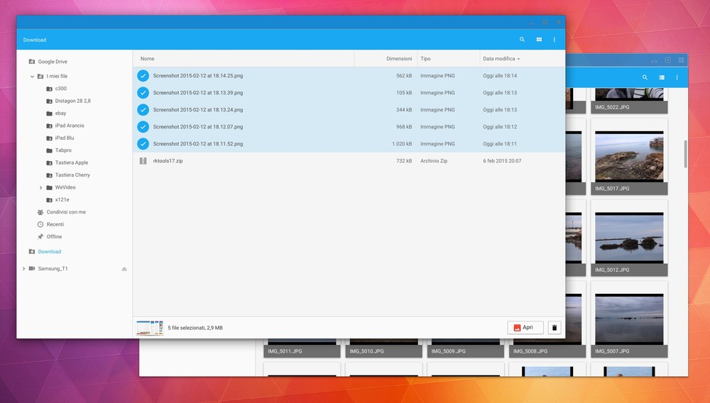Open the Tastiera Apple folder
Image resolution: width=710 pixels, height=403 pixels.
click(72, 162)
